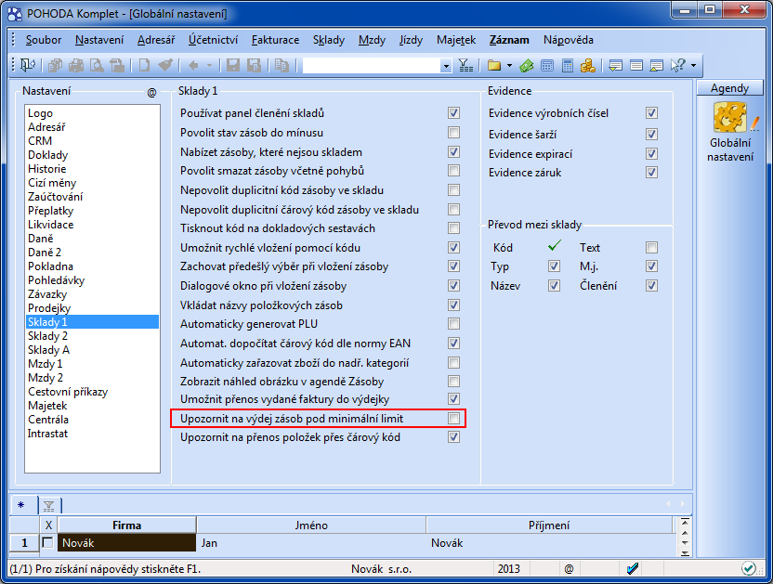This screenshot has height=584, width=773.
Task: Open the Nápověda menu
Action: point(569,40)
